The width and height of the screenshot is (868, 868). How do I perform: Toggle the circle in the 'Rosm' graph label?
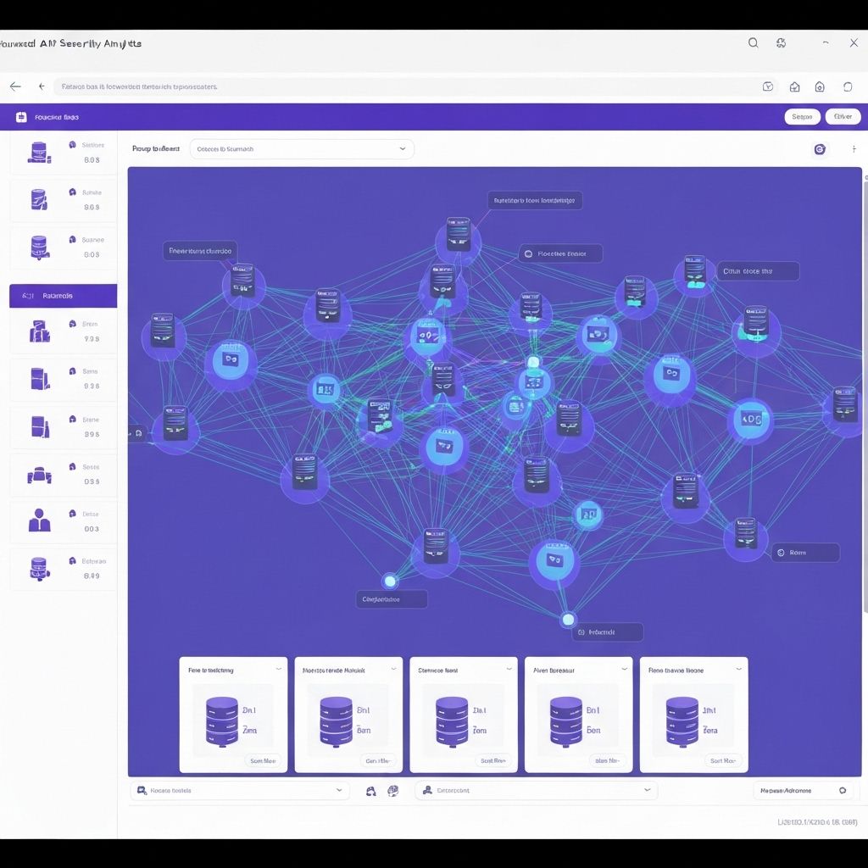click(781, 553)
